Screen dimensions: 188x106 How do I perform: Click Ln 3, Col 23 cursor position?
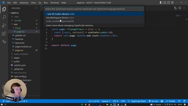[x=94, y=101]
